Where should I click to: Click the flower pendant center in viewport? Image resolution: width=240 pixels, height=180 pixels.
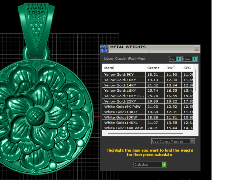tap(36, 116)
